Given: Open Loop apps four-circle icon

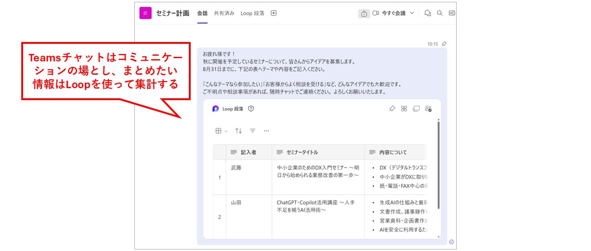Looking at the screenshot, I should pyautogui.click(x=404, y=109).
